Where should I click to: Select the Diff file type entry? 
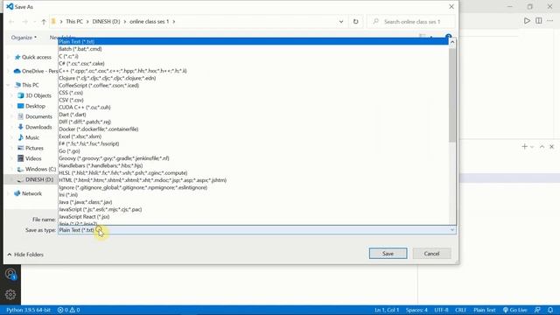(x=253, y=122)
